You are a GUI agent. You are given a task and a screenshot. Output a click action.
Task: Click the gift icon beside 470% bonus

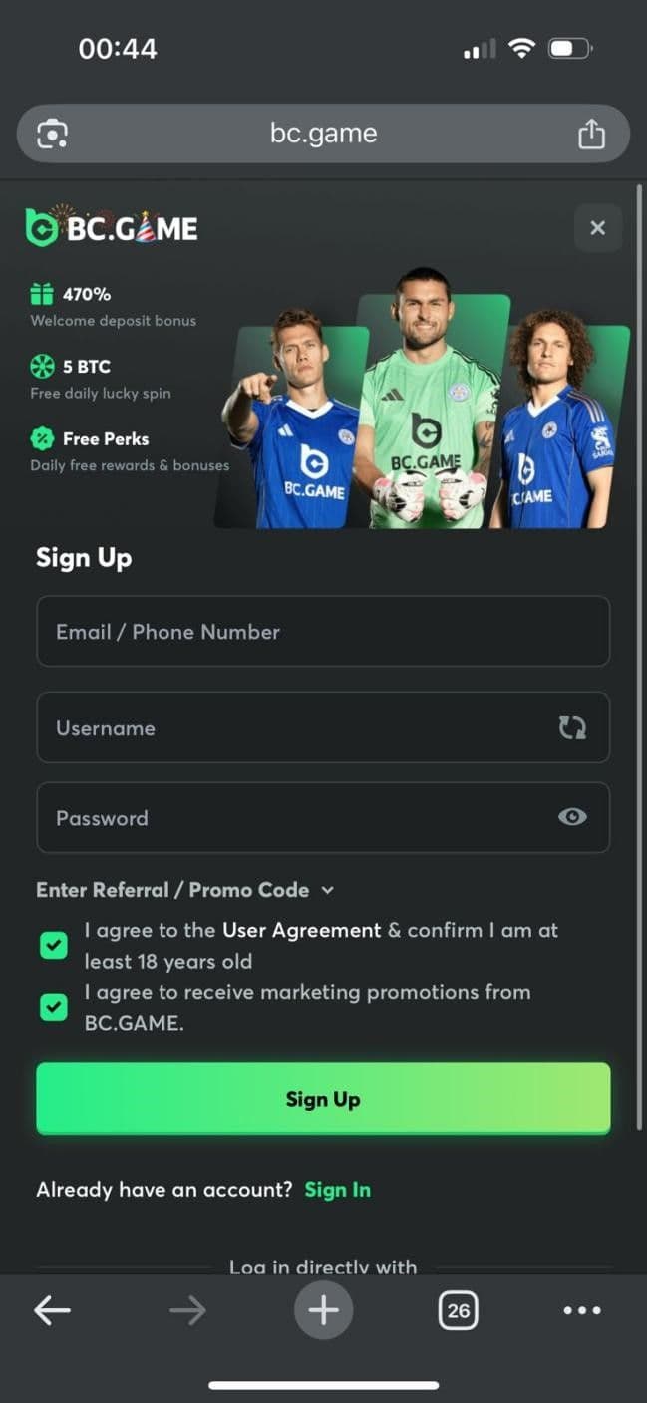click(41, 294)
